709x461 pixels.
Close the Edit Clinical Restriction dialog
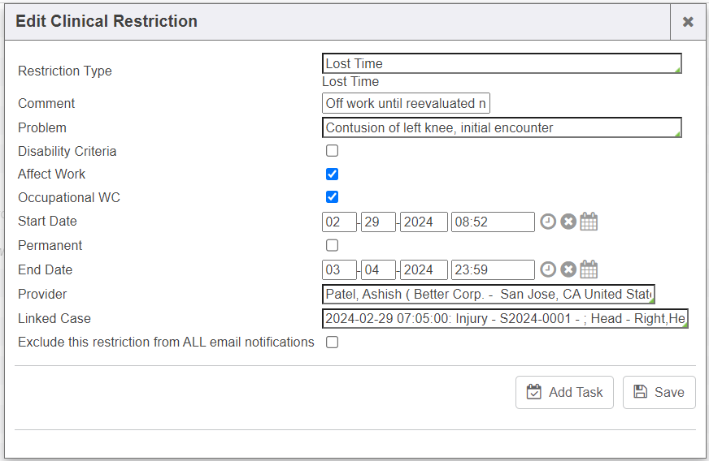(x=688, y=22)
